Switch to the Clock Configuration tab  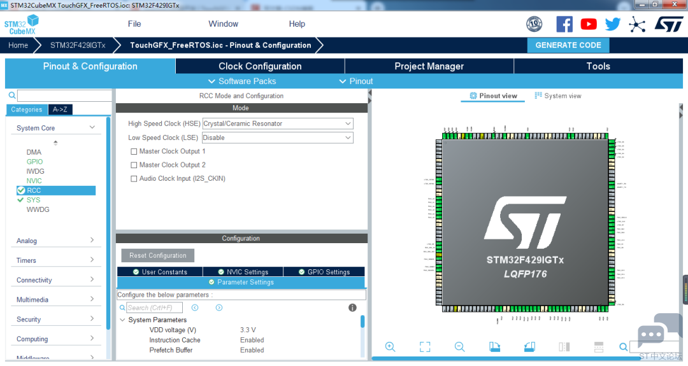tap(260, 66)
